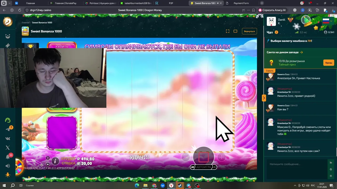Screen dimensions: 337x189
Task: Click the Скрыть tab above chat
Action: (270, 71)
